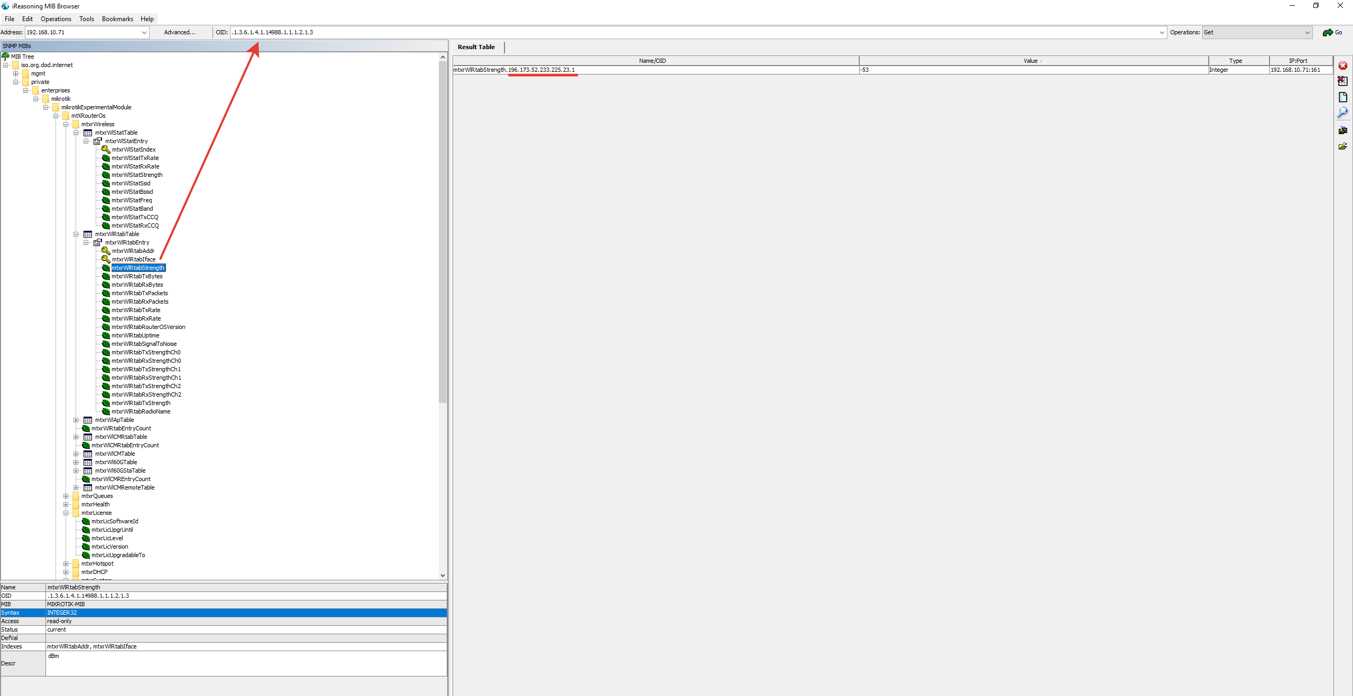The image size is (1353, 696).
Task: Open the raw text view icon
Action: (x=1342, y=97)
